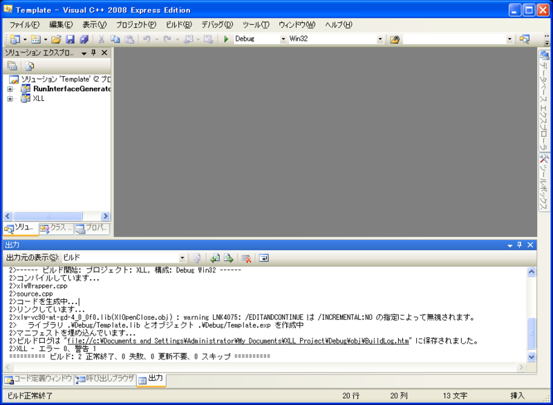
Task: Click Properties icon in Solution Explorer toolbar
Action: [x=12, y=66]
